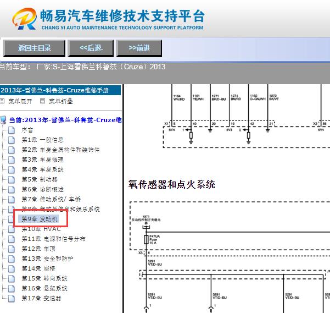Open 第2章 车身金属构件和装饰件
Screen dimensions: 330x313
pos(60,150)
